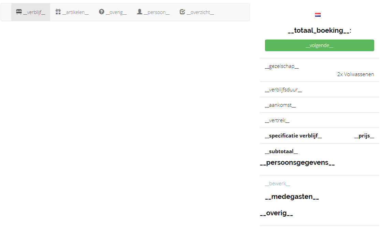
Task: Switch to the __artikelen__ tab
Action: click(x=72, y=12)
